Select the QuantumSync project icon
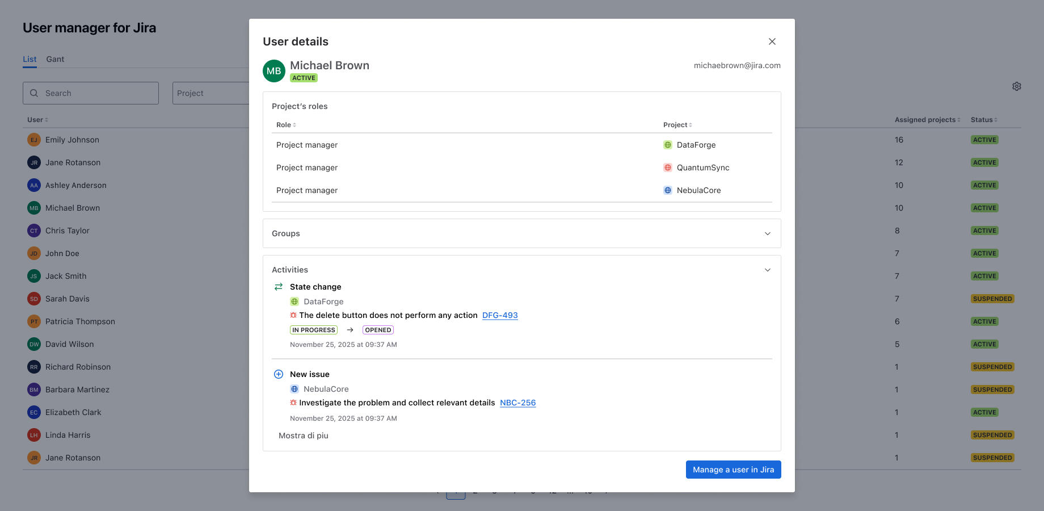 (x=668, y=167)
